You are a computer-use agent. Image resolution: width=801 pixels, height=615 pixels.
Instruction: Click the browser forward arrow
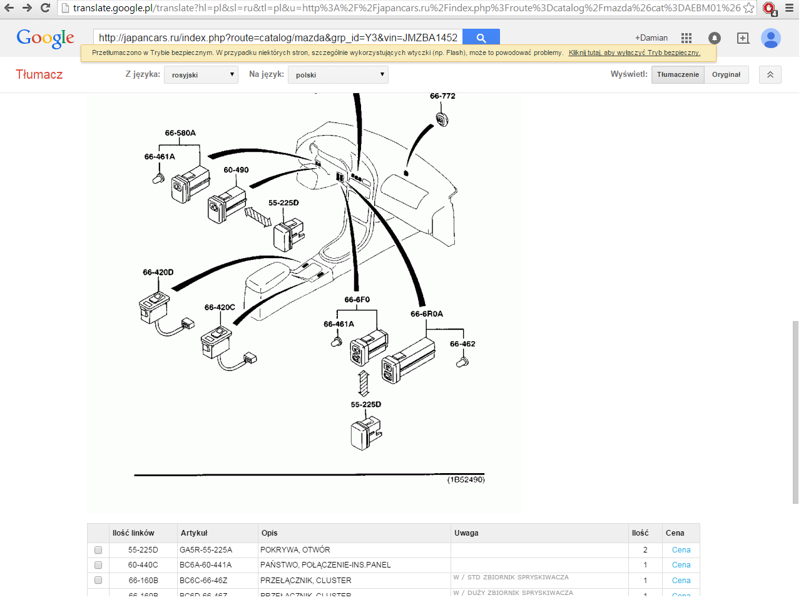(x=27, y=8)
